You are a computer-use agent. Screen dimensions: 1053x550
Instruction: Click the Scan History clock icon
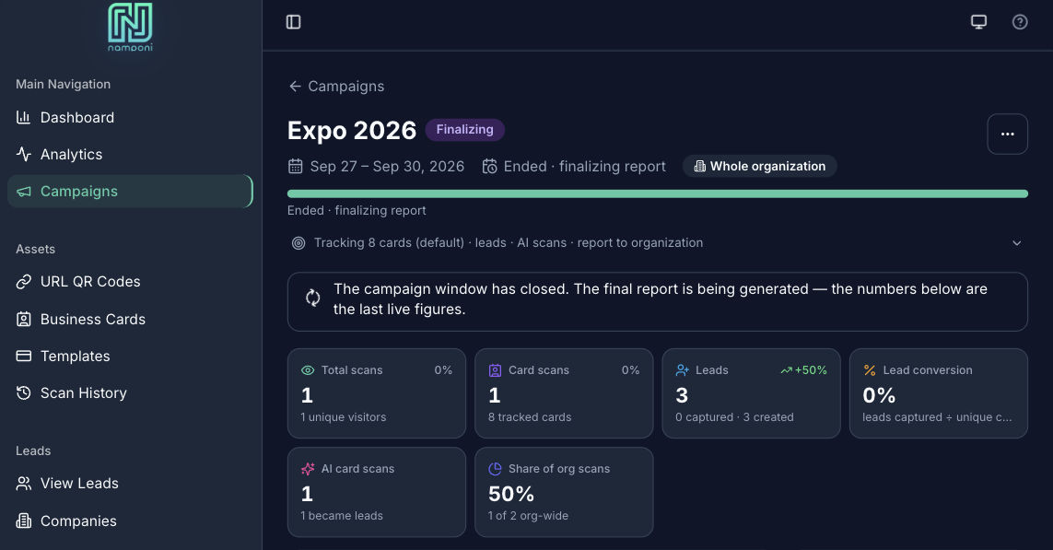pos(24,392)
